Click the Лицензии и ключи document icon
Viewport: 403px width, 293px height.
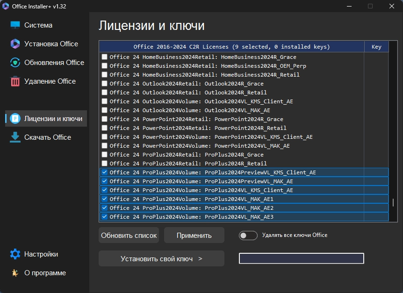(x=15, y=119)
